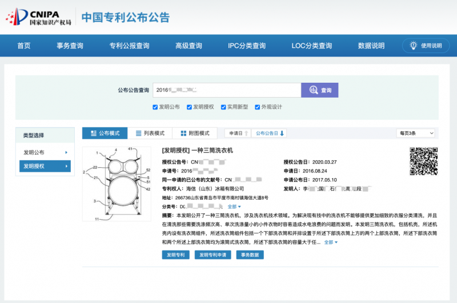Click the grid icon of 公布模式

pos(92,133)
